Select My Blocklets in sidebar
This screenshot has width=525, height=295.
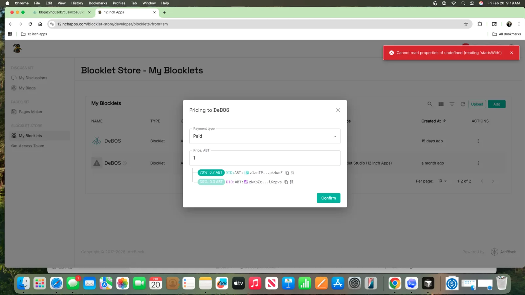pyautogui.click(x=40, y=136)
